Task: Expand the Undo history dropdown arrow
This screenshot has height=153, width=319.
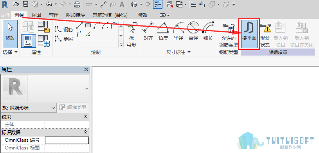Action: (x=56, y=4)
